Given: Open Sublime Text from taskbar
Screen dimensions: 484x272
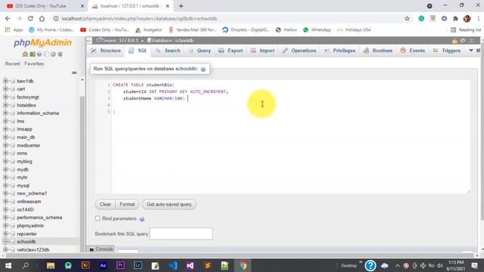Looking at the screenshot, I should [208, 265].
